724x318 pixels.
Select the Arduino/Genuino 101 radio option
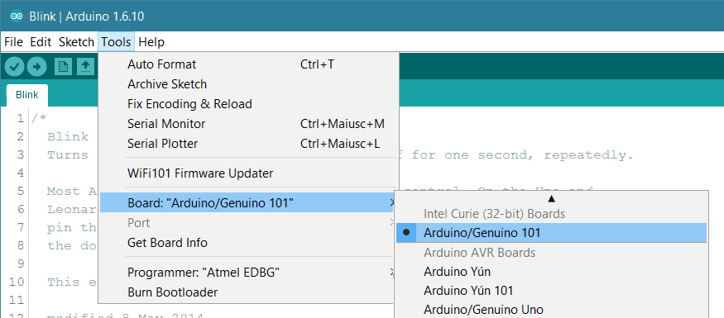[x=551, y=233]
